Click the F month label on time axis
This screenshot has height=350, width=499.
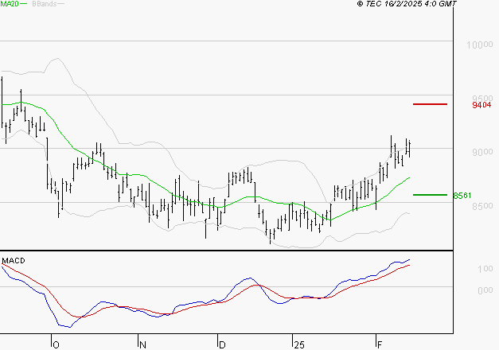pyautogui.click(x=380, y=345)
